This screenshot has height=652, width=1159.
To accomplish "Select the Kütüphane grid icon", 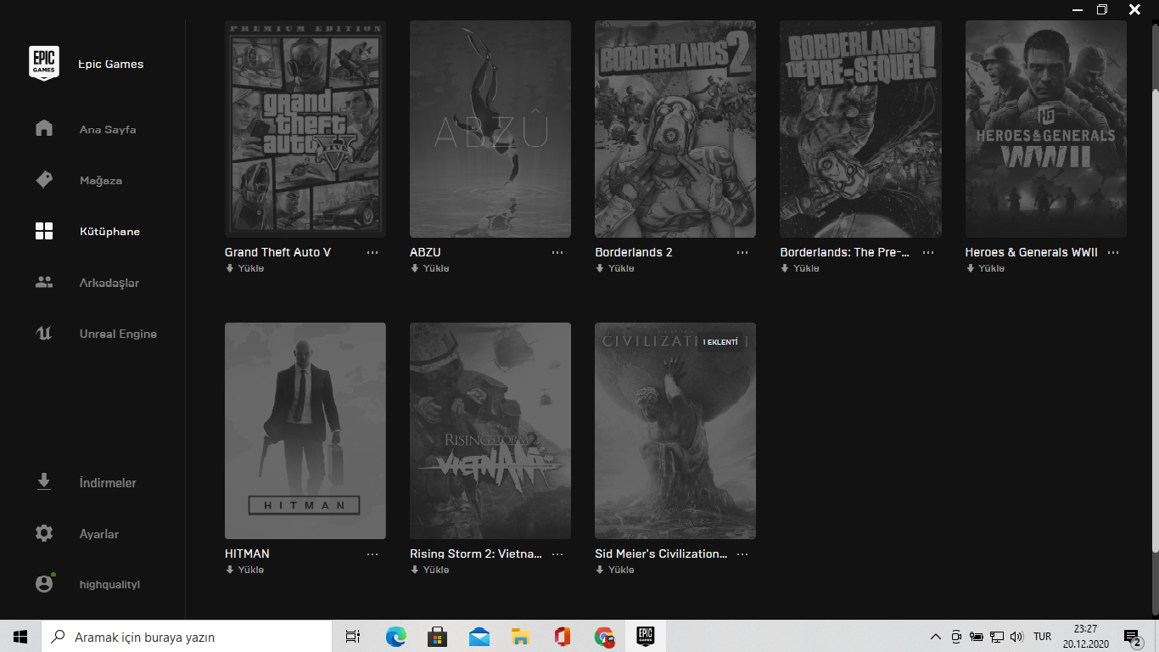I will point(44,231).
